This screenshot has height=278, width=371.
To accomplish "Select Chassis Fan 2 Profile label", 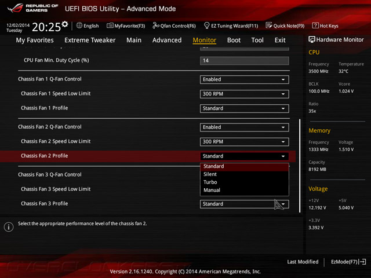I will (44, 156).
